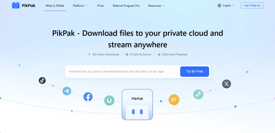
Task: Go to the Price page
Action: point(100,6)
